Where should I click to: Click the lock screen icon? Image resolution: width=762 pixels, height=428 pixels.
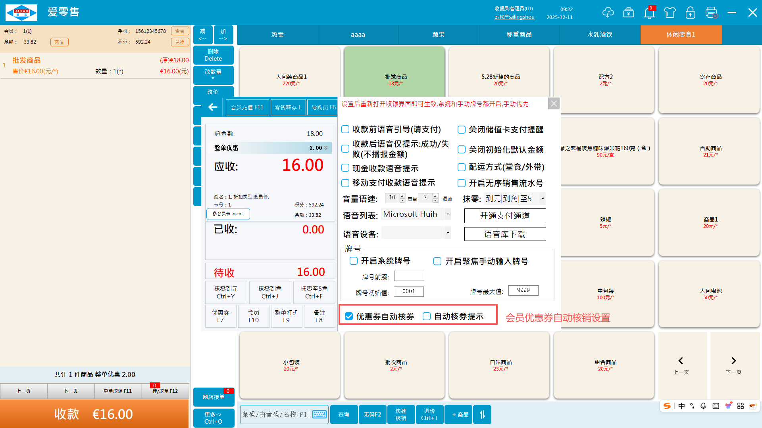tap(691, 13)
